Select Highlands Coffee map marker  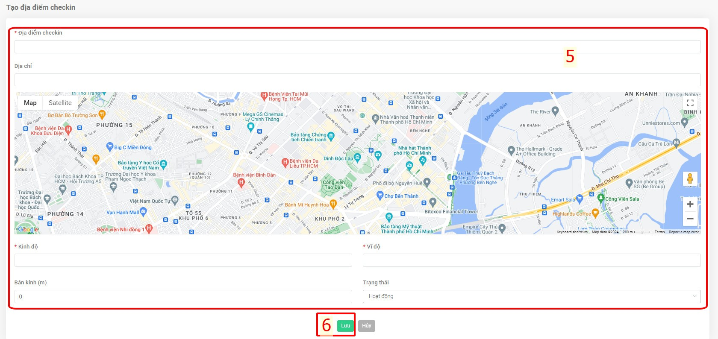(595, 213)
